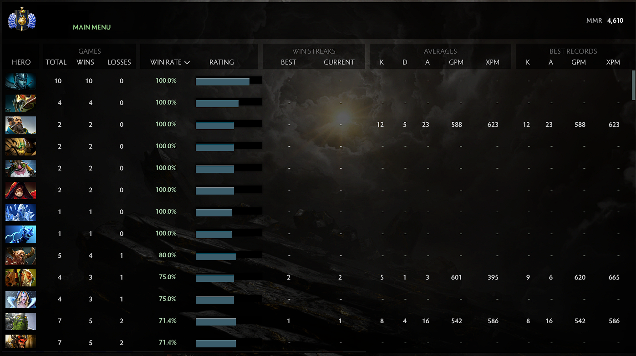This screenshot has width=636, height=356.
Task: Click Lone Druid's best streak 2
Action: [289, 277]
